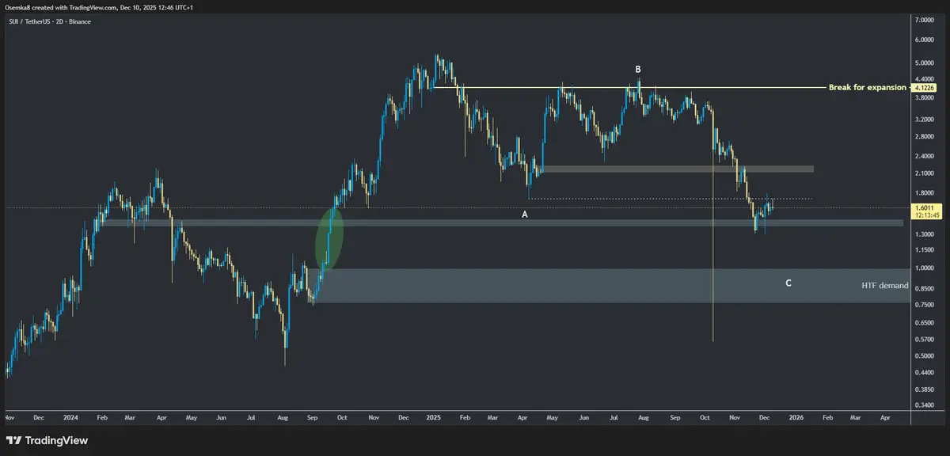Click the letter A wave annotation
This screenshot has width=950, height=456.
point(524,214)
